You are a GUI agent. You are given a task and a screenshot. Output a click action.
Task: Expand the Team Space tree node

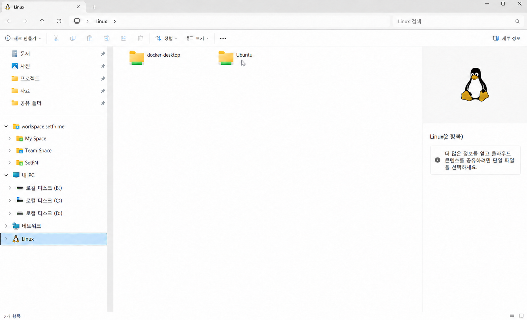9,151
